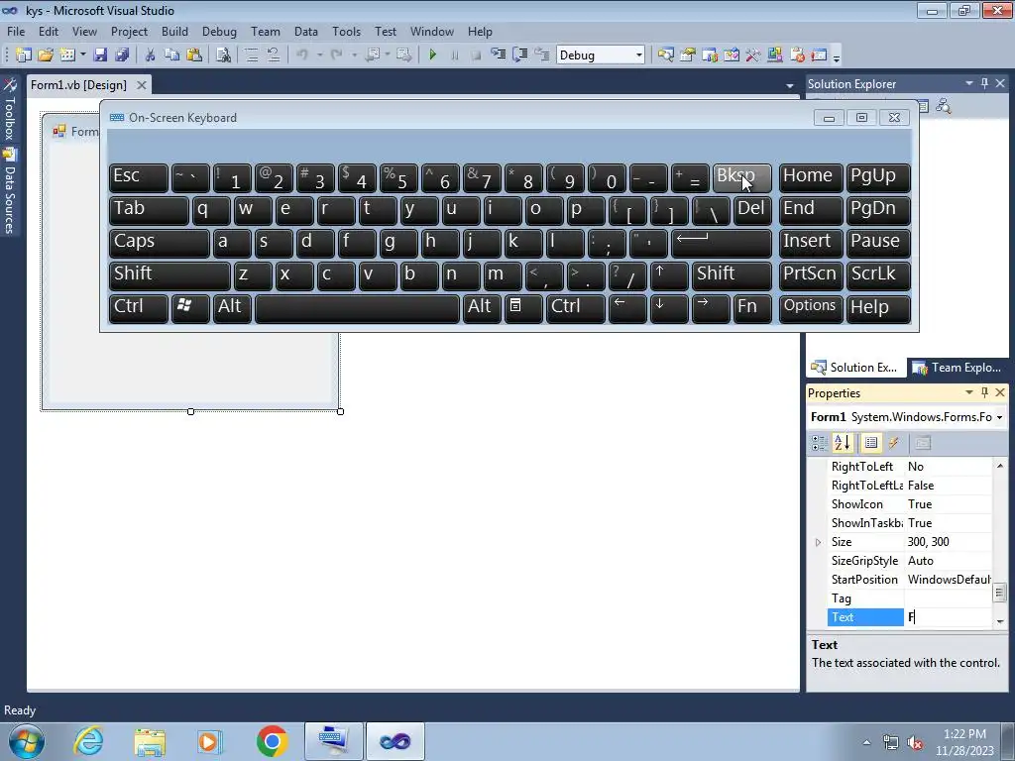Open the Build menu

coord(174,31)
